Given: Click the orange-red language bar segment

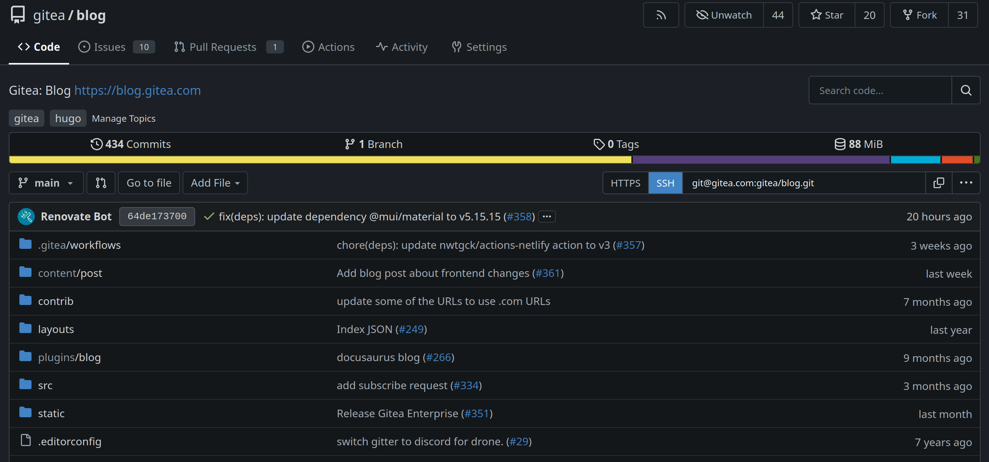Looking at the screenshot, I should [957, 160].
